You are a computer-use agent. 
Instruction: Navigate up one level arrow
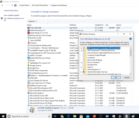tap(12, 5)
